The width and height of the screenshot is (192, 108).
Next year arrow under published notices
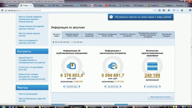pos(79,87)
